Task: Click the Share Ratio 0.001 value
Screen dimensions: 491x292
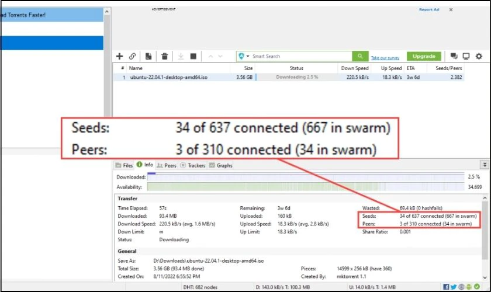Action: click(x=405, y=232)
